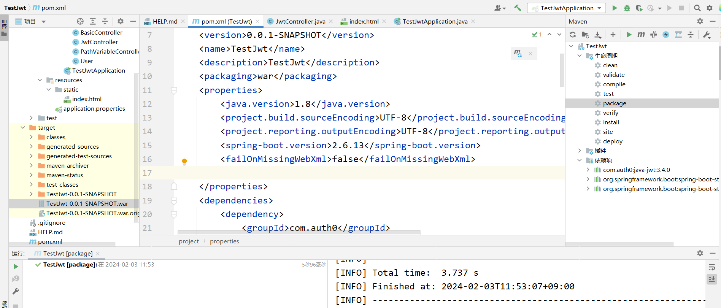Locate opened file in project tree icon

pos(80,21)
